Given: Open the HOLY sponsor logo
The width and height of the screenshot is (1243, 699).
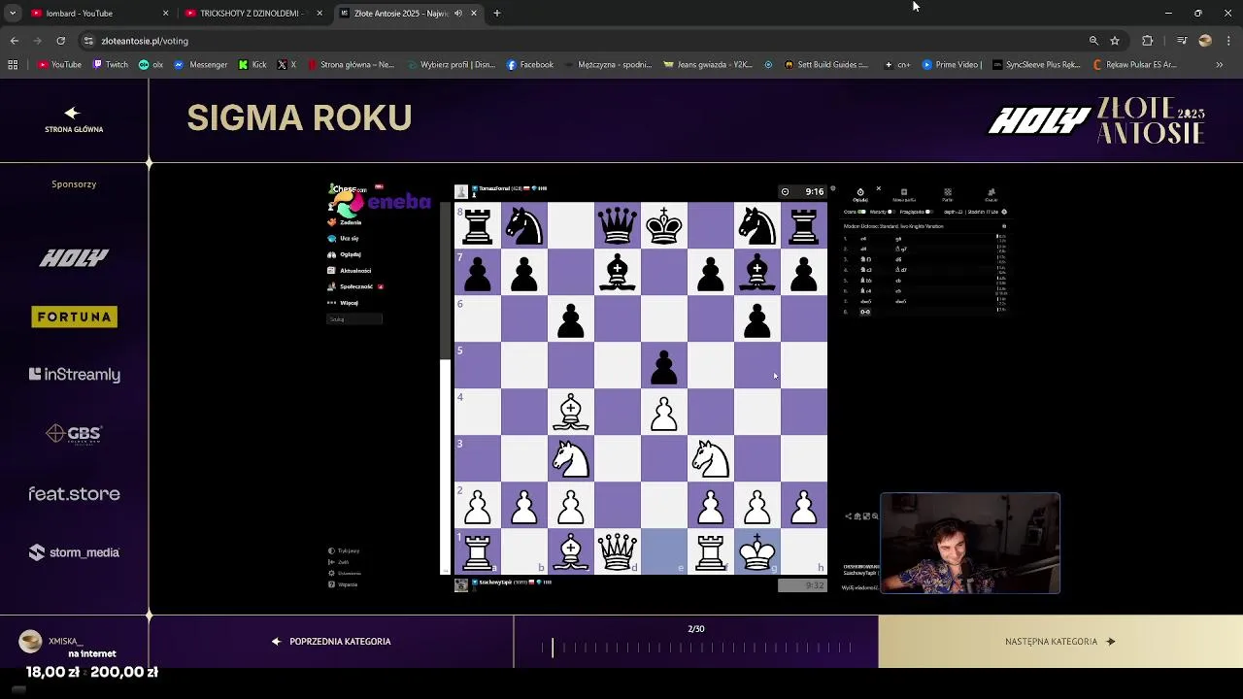Looking at the screenshot, I should (x=74, y=258).
